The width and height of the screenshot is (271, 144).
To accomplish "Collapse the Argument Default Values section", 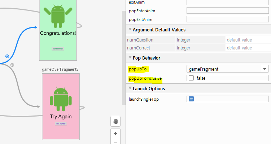I will (130, 29).
